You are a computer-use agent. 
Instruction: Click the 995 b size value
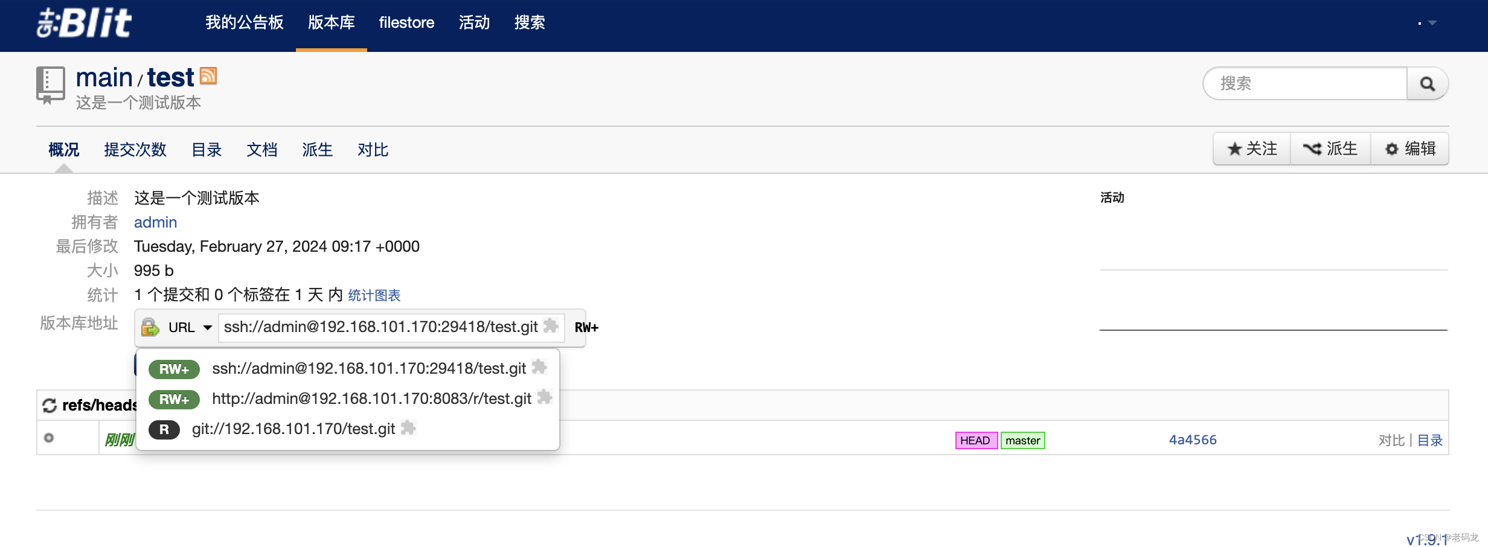tap(154, 270)
